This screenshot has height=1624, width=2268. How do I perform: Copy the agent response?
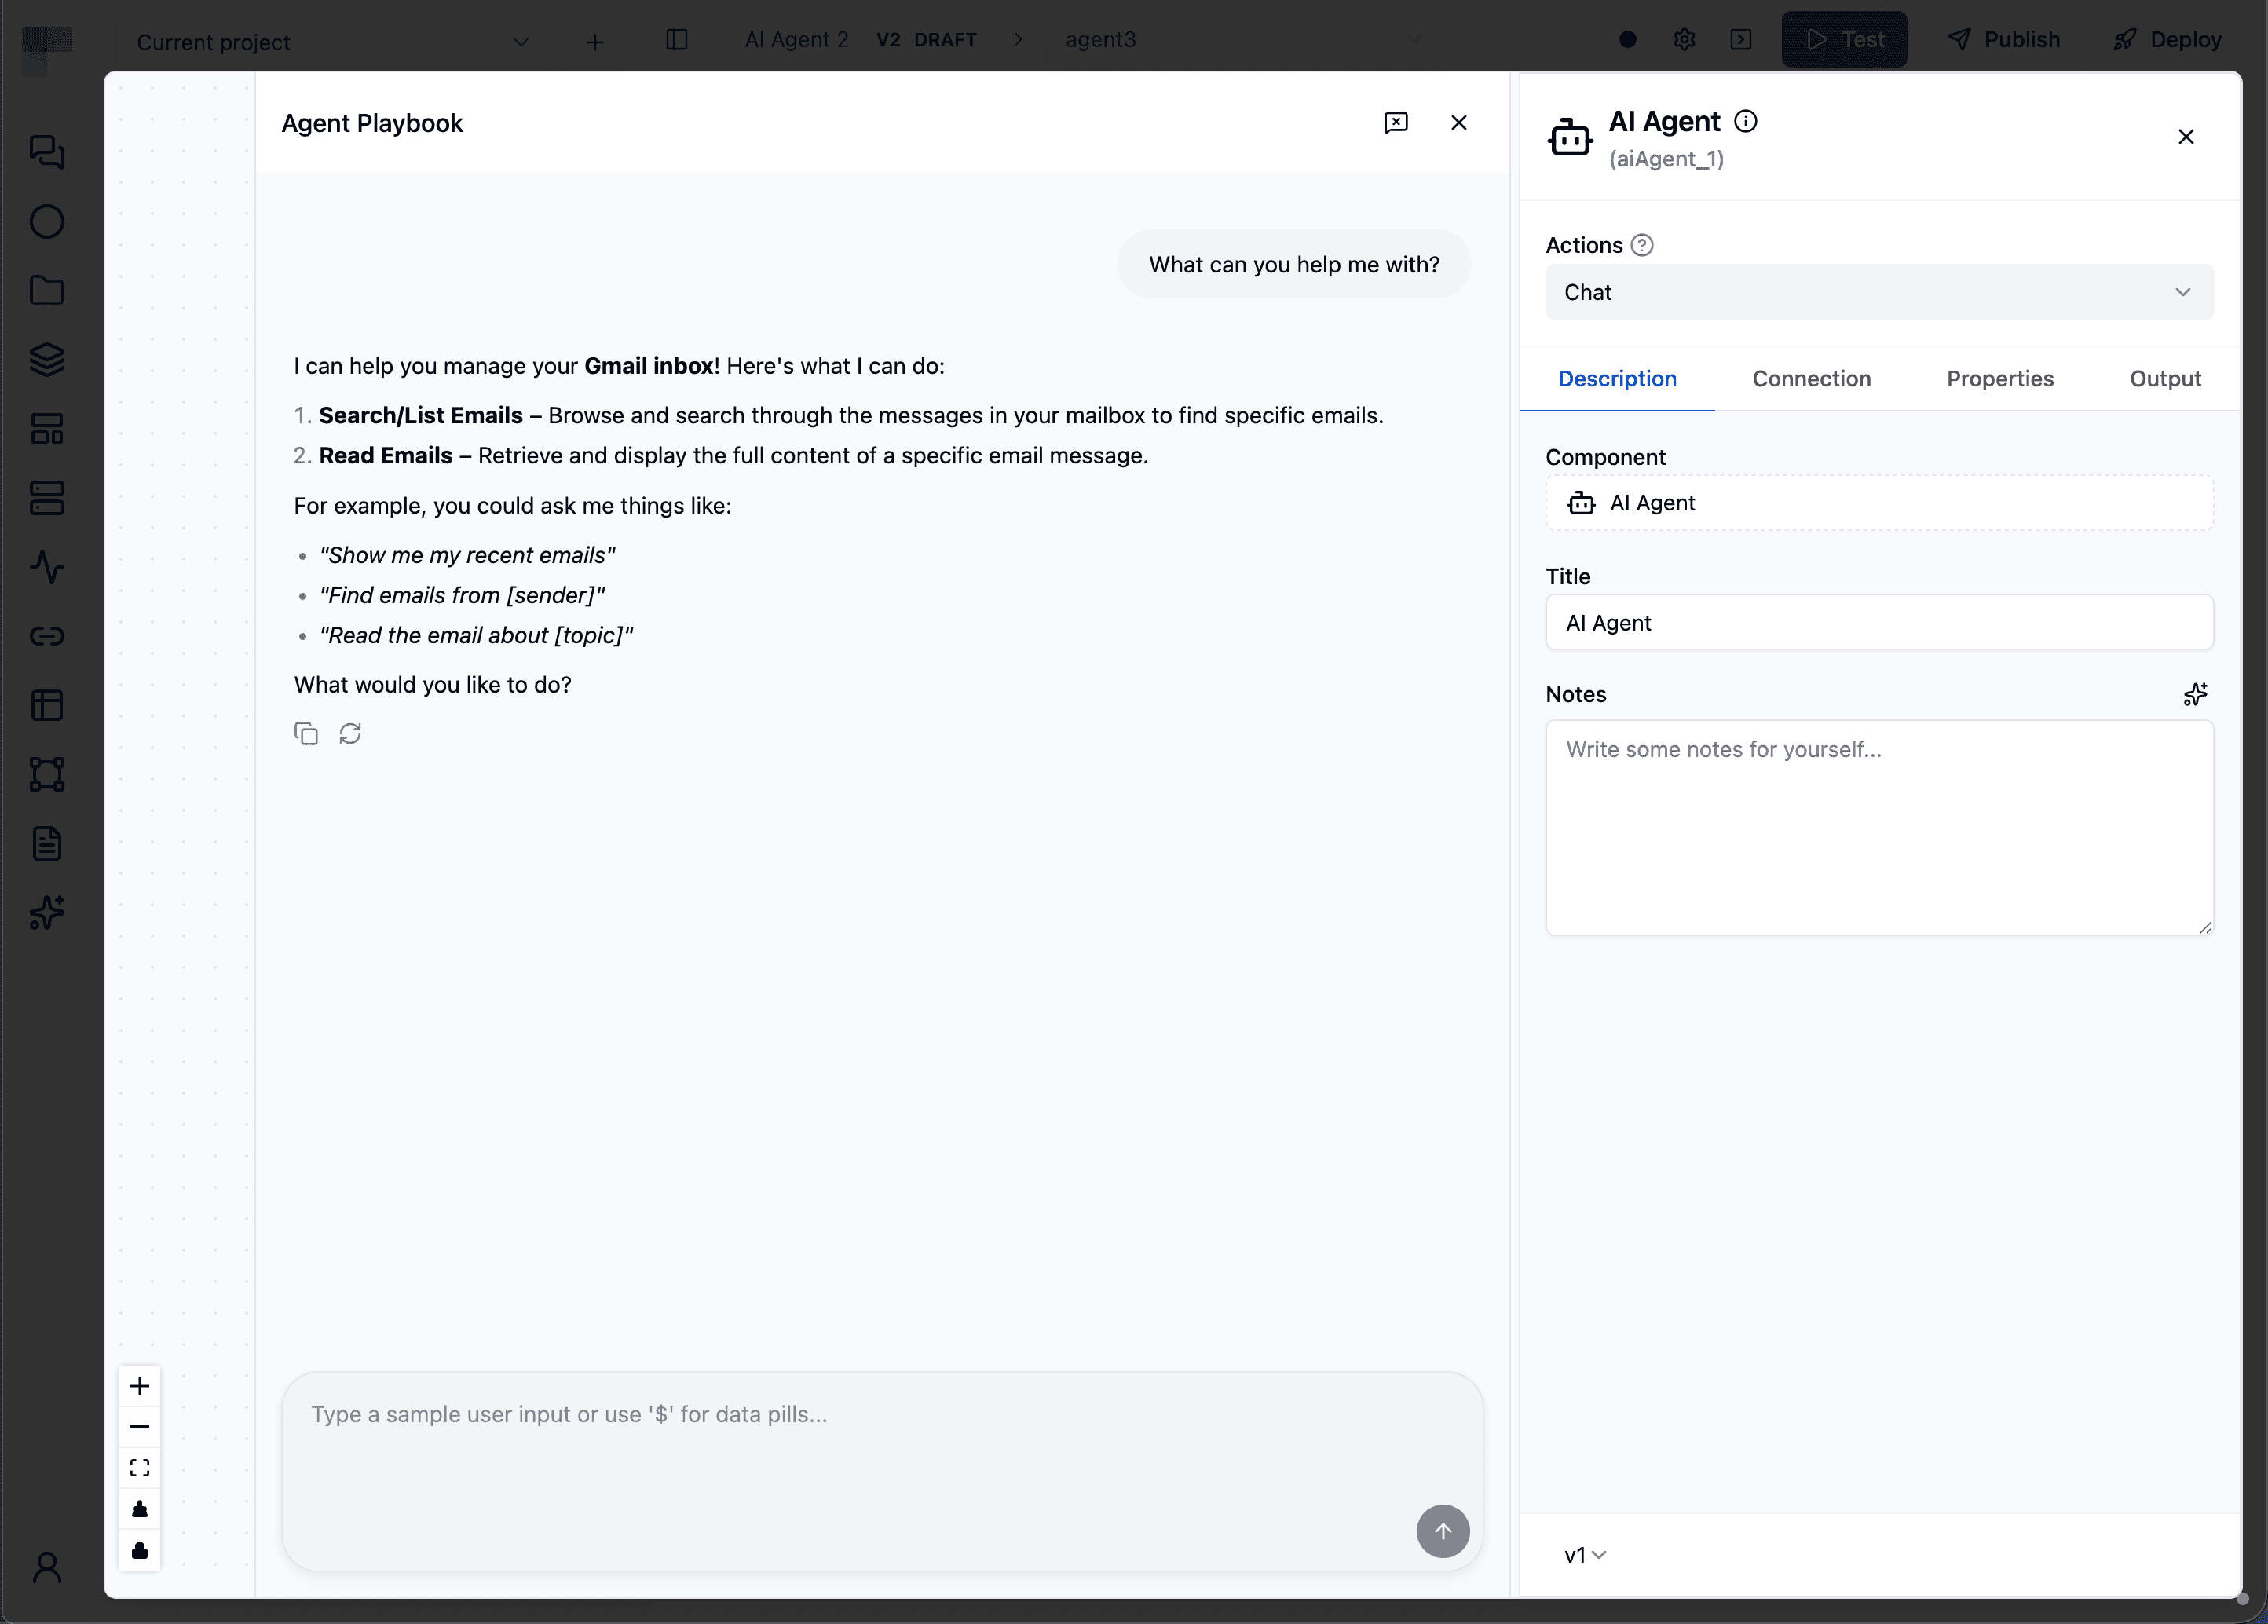tap(306, 733)
